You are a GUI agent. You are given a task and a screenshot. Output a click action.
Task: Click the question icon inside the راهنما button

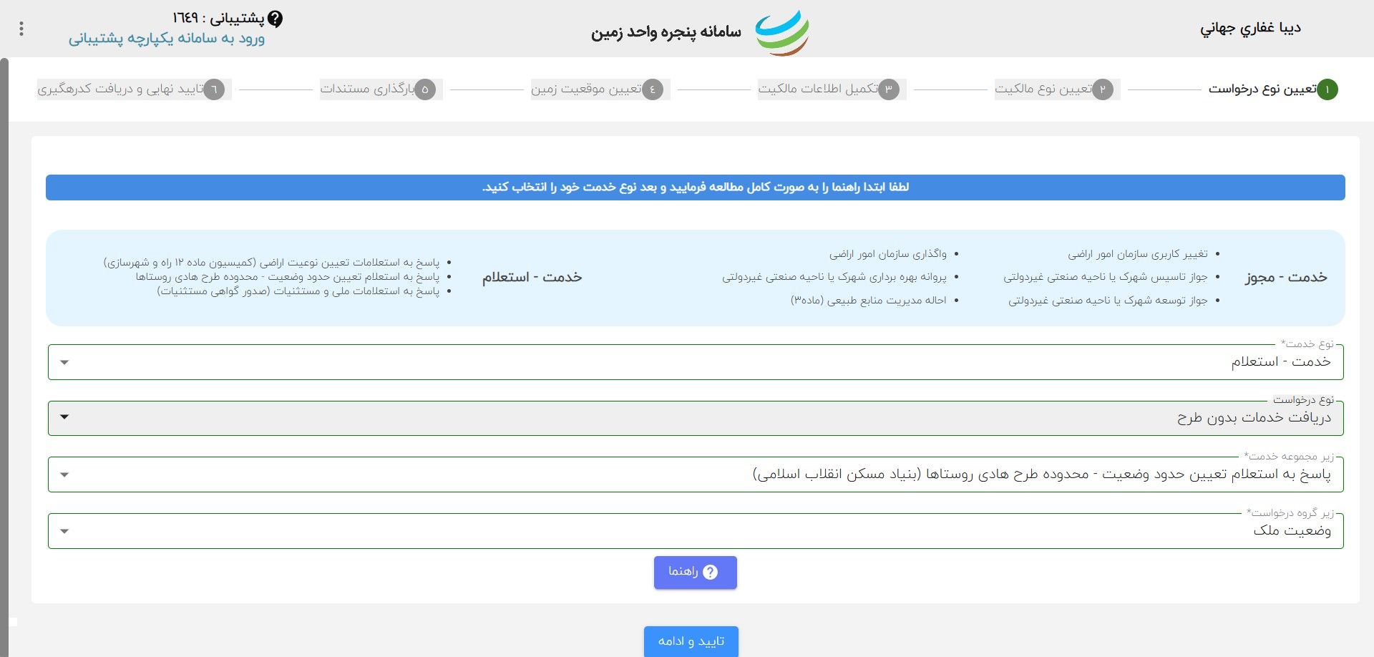pyautogui.click(x=710, y=572)
